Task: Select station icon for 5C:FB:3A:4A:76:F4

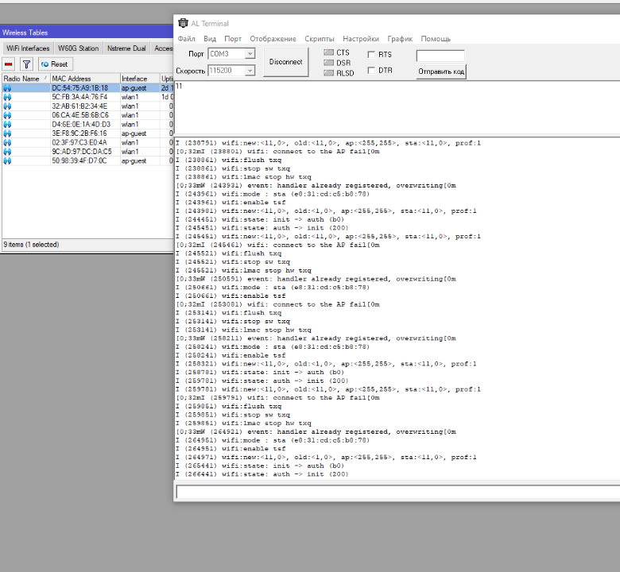Action: pos(7,97)
